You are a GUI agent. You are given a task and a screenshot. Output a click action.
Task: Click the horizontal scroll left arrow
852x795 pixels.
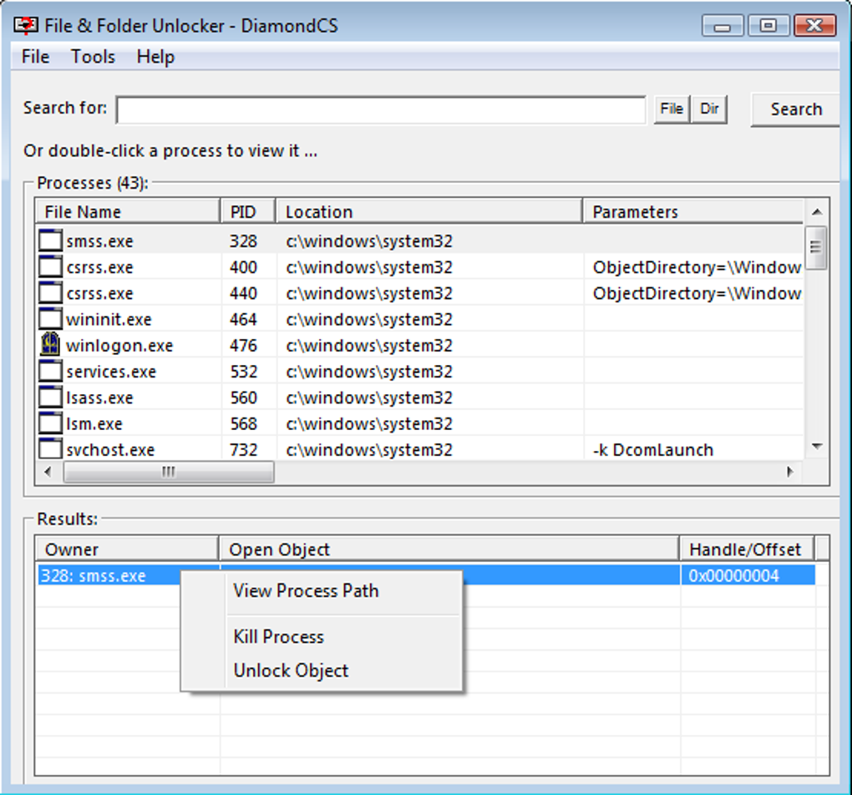[48, 472]
